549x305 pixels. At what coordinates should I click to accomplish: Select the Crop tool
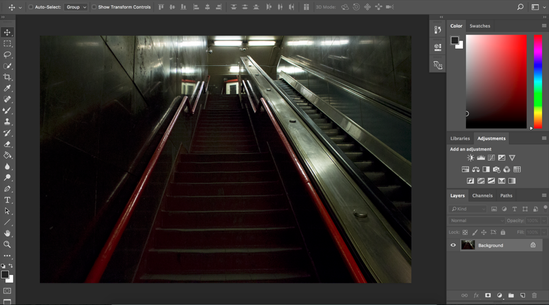[7, 77]
